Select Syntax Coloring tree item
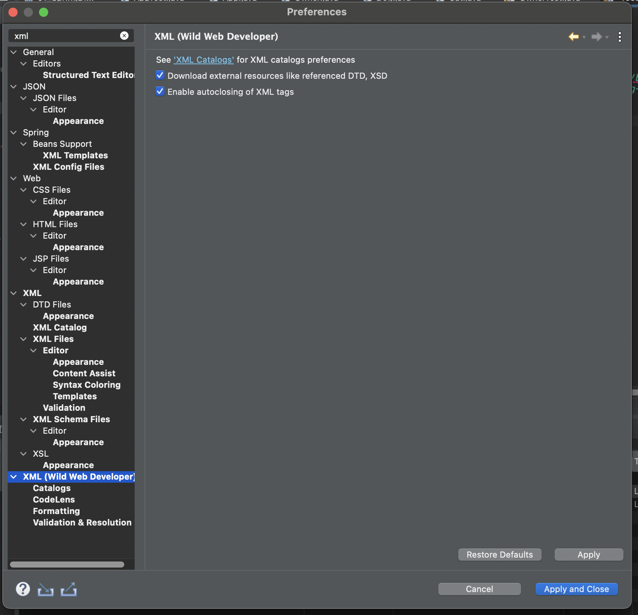Screen dimensions: 638x615 click(87, 385)
